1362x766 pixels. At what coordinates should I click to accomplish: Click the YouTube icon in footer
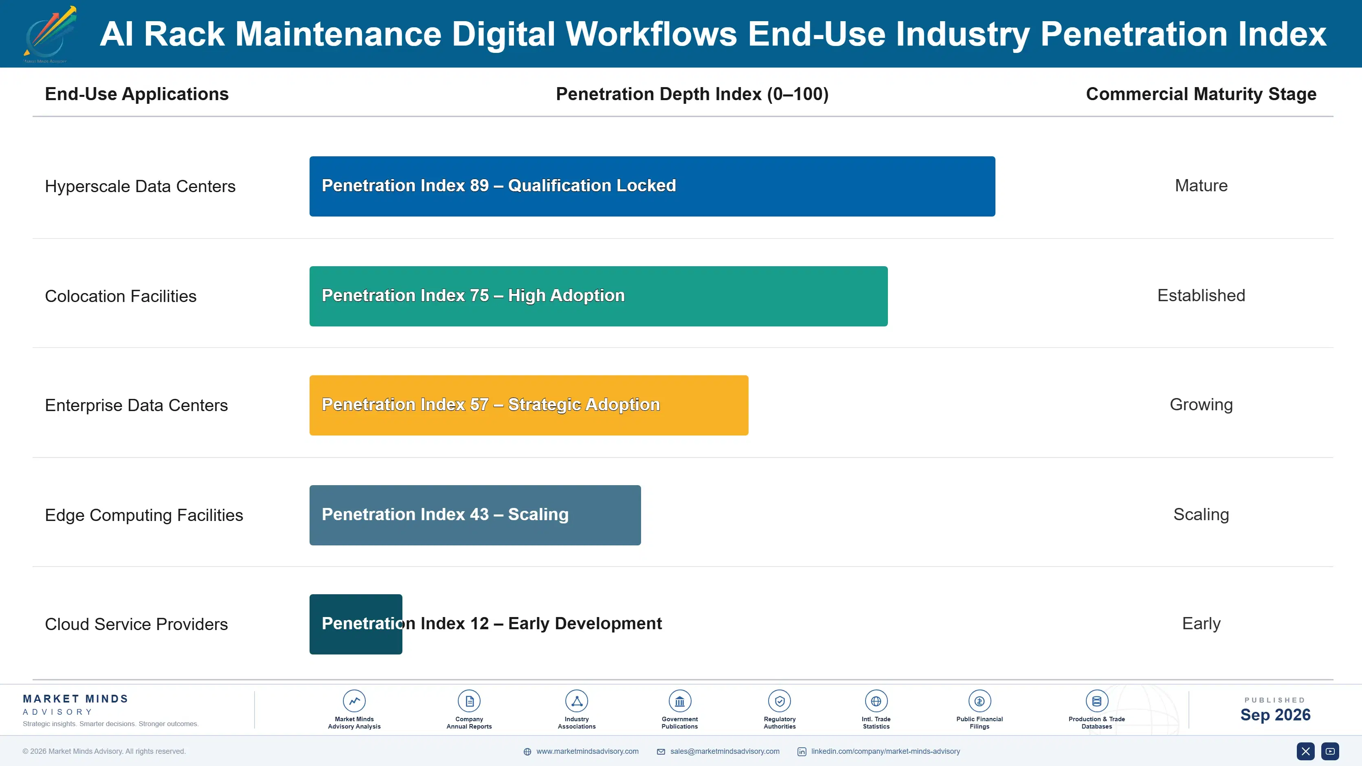point(1330,751)
